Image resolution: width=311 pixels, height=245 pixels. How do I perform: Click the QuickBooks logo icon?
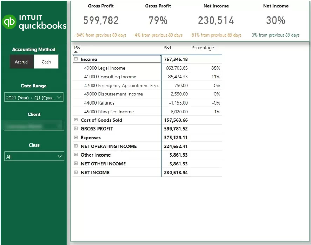pos(9,22)
